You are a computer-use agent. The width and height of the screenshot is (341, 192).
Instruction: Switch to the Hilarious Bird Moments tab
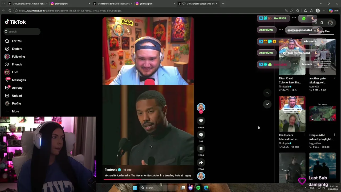click(113, 4)
